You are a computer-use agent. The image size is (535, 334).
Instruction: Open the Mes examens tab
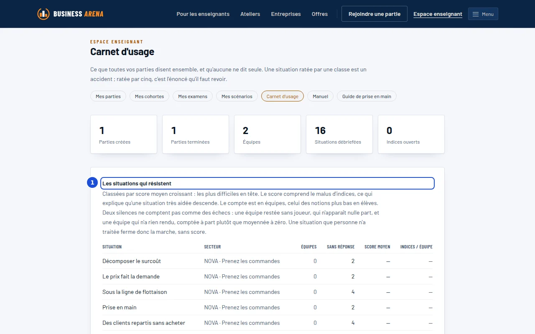coord(193,96)
